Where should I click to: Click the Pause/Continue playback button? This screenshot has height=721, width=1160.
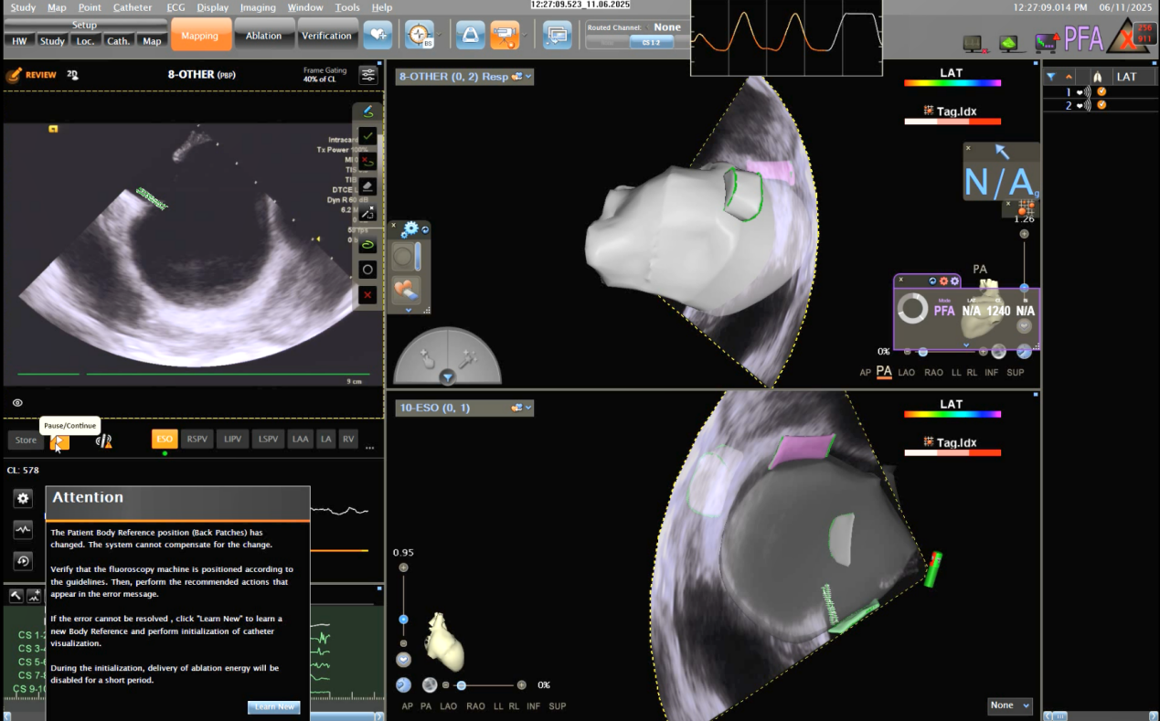(59, 441)
